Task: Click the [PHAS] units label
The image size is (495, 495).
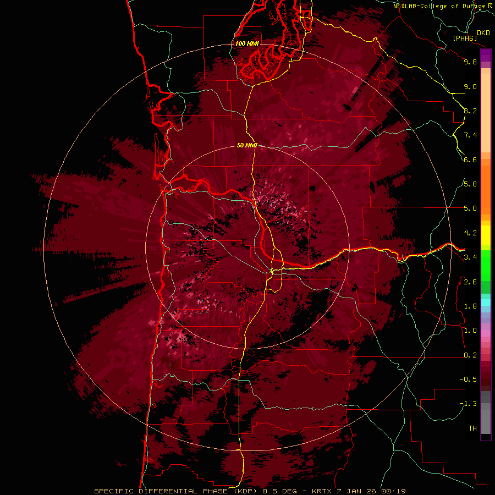Action: [465, 38]
